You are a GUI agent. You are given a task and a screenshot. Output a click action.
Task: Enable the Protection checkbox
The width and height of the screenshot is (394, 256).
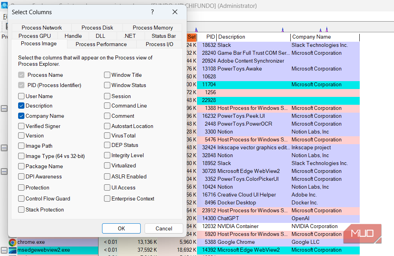(x=21, y=187)
